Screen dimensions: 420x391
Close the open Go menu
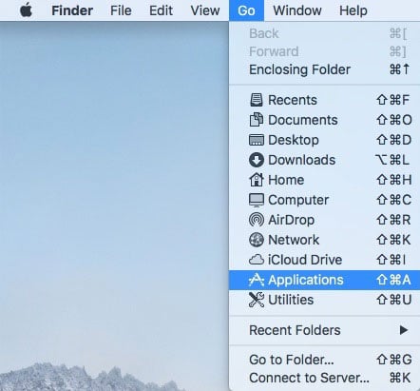(x=246, y=10)
